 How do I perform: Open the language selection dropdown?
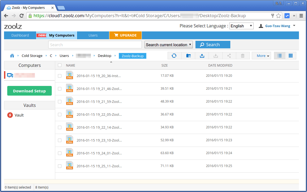tap(241, 26)
